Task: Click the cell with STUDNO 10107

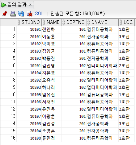Action: (29, 116)
